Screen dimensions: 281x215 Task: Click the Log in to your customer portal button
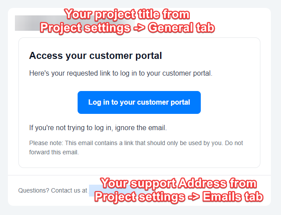[139, 102]
